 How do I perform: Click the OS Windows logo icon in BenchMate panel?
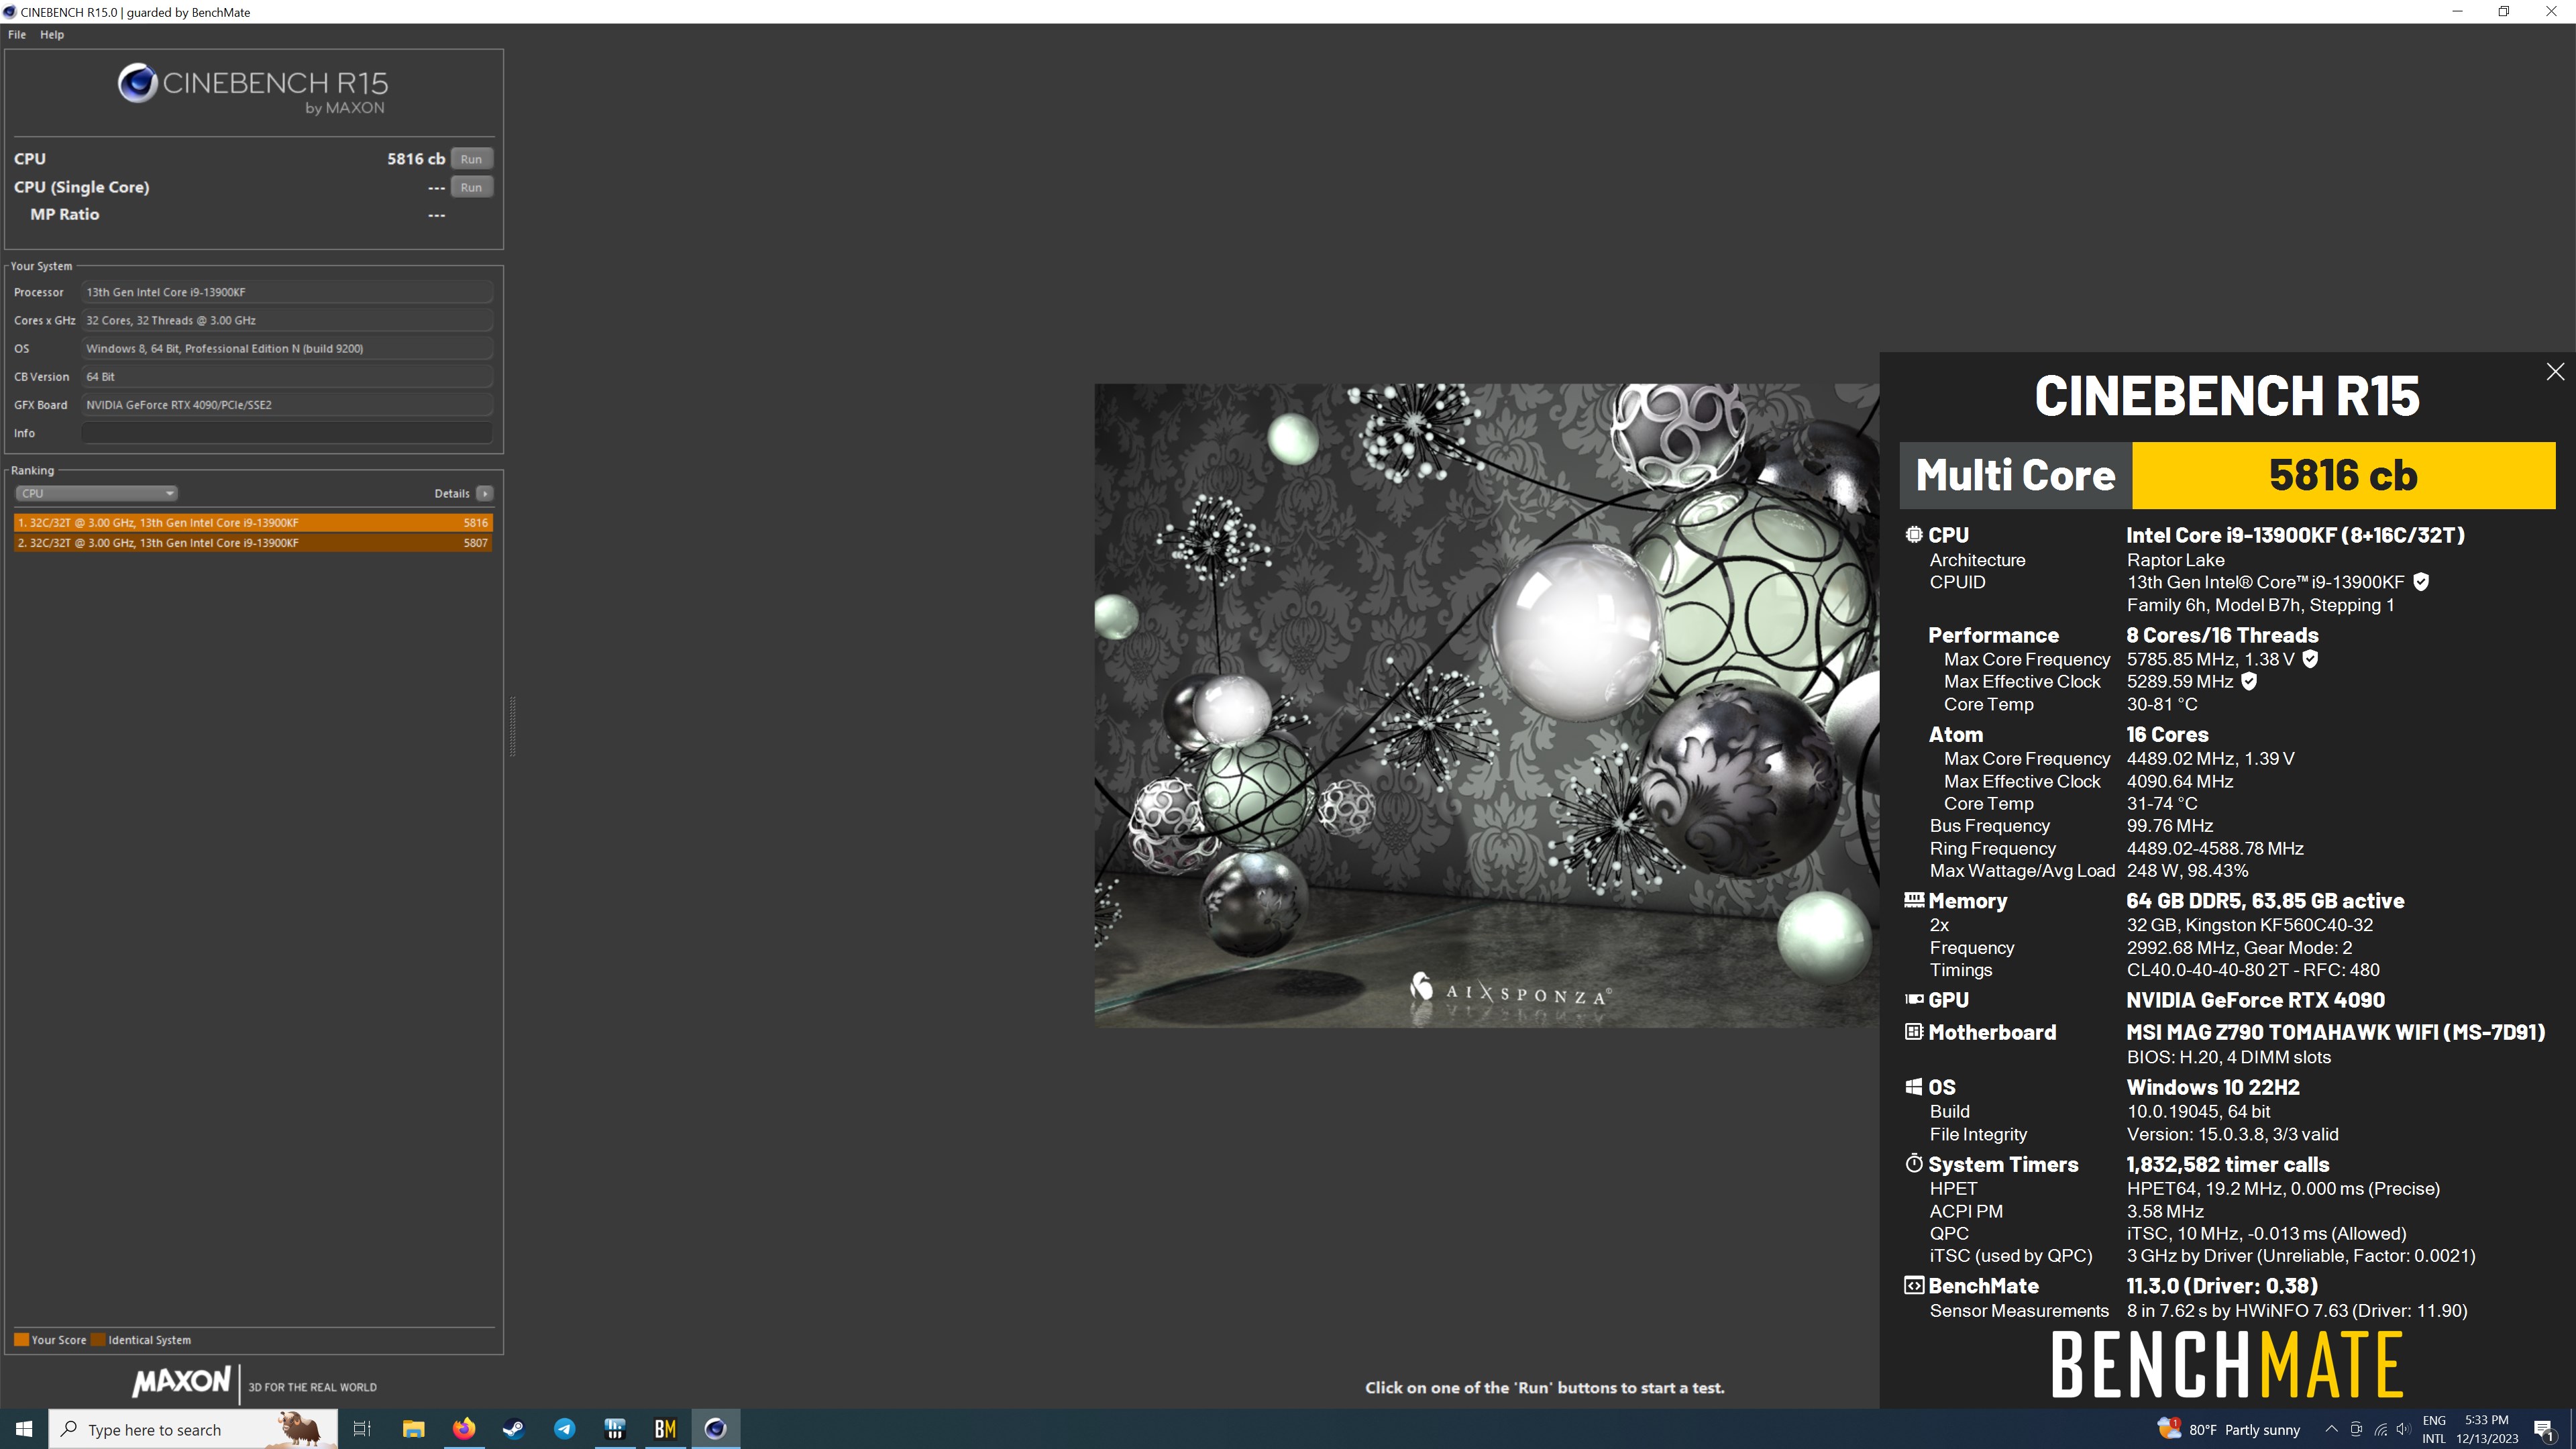1914,1087
